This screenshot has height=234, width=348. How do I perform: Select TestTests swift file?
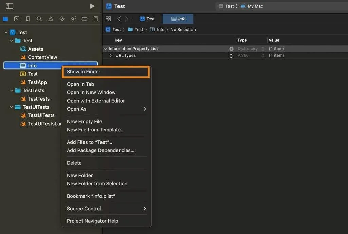coord(35,99)
